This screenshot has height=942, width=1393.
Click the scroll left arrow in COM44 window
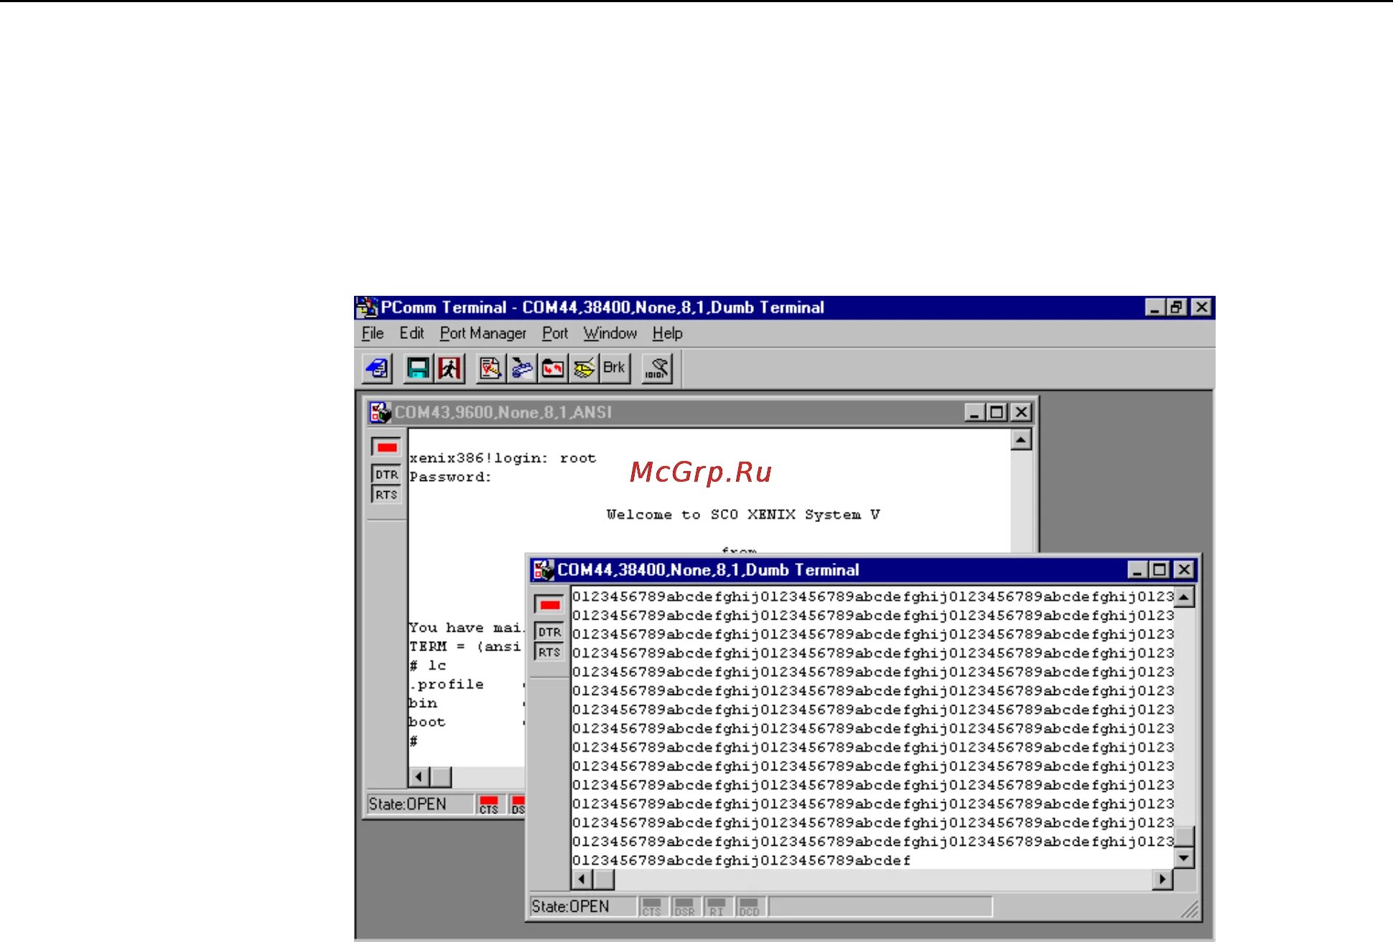tap(582, 879)
